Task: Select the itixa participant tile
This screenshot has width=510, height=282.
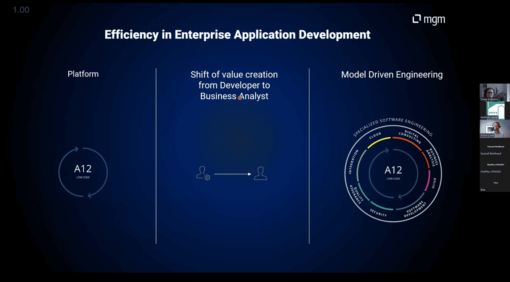Action: tap(495, 183)
